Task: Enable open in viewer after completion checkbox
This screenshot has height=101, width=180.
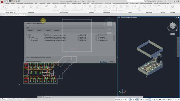Action: point(26,58)
